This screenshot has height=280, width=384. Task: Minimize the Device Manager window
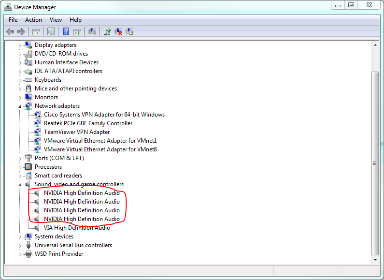[338, 5]
